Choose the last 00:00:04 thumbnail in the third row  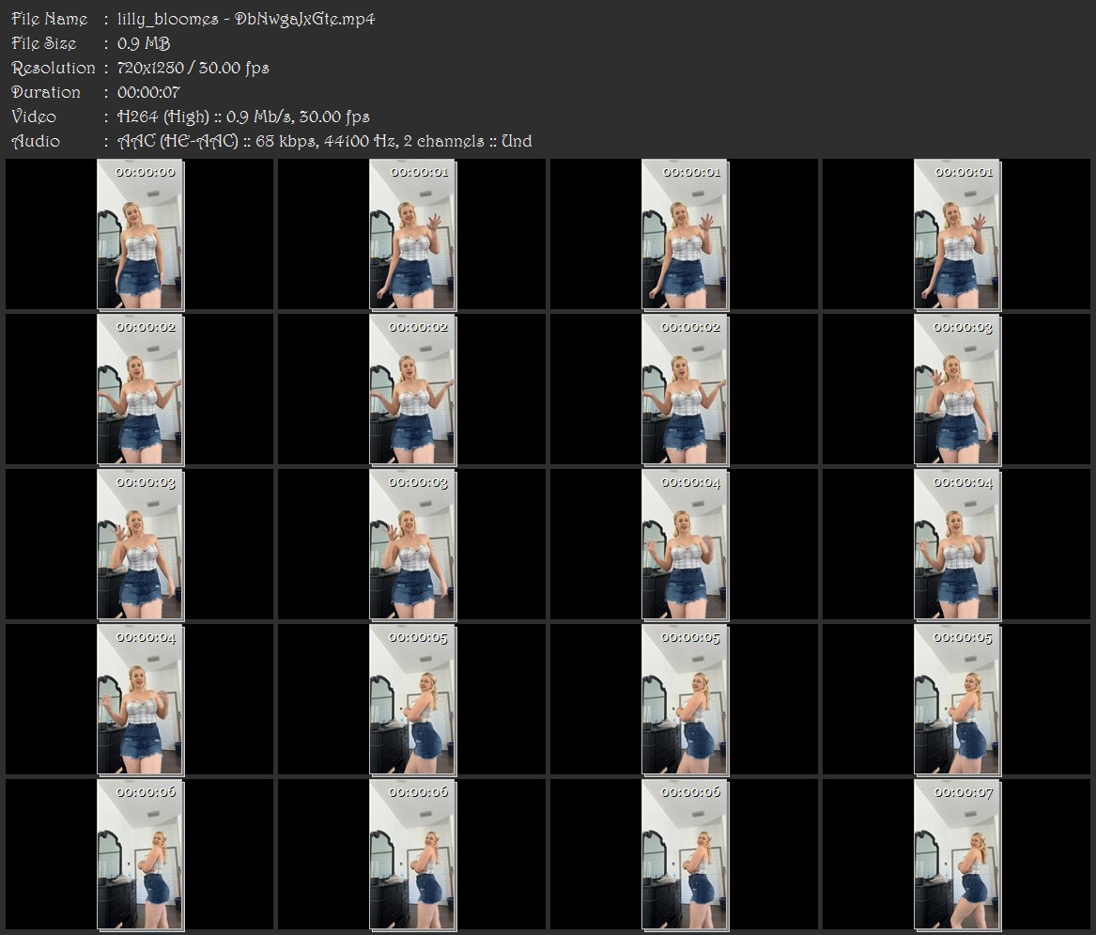[957, 545]
